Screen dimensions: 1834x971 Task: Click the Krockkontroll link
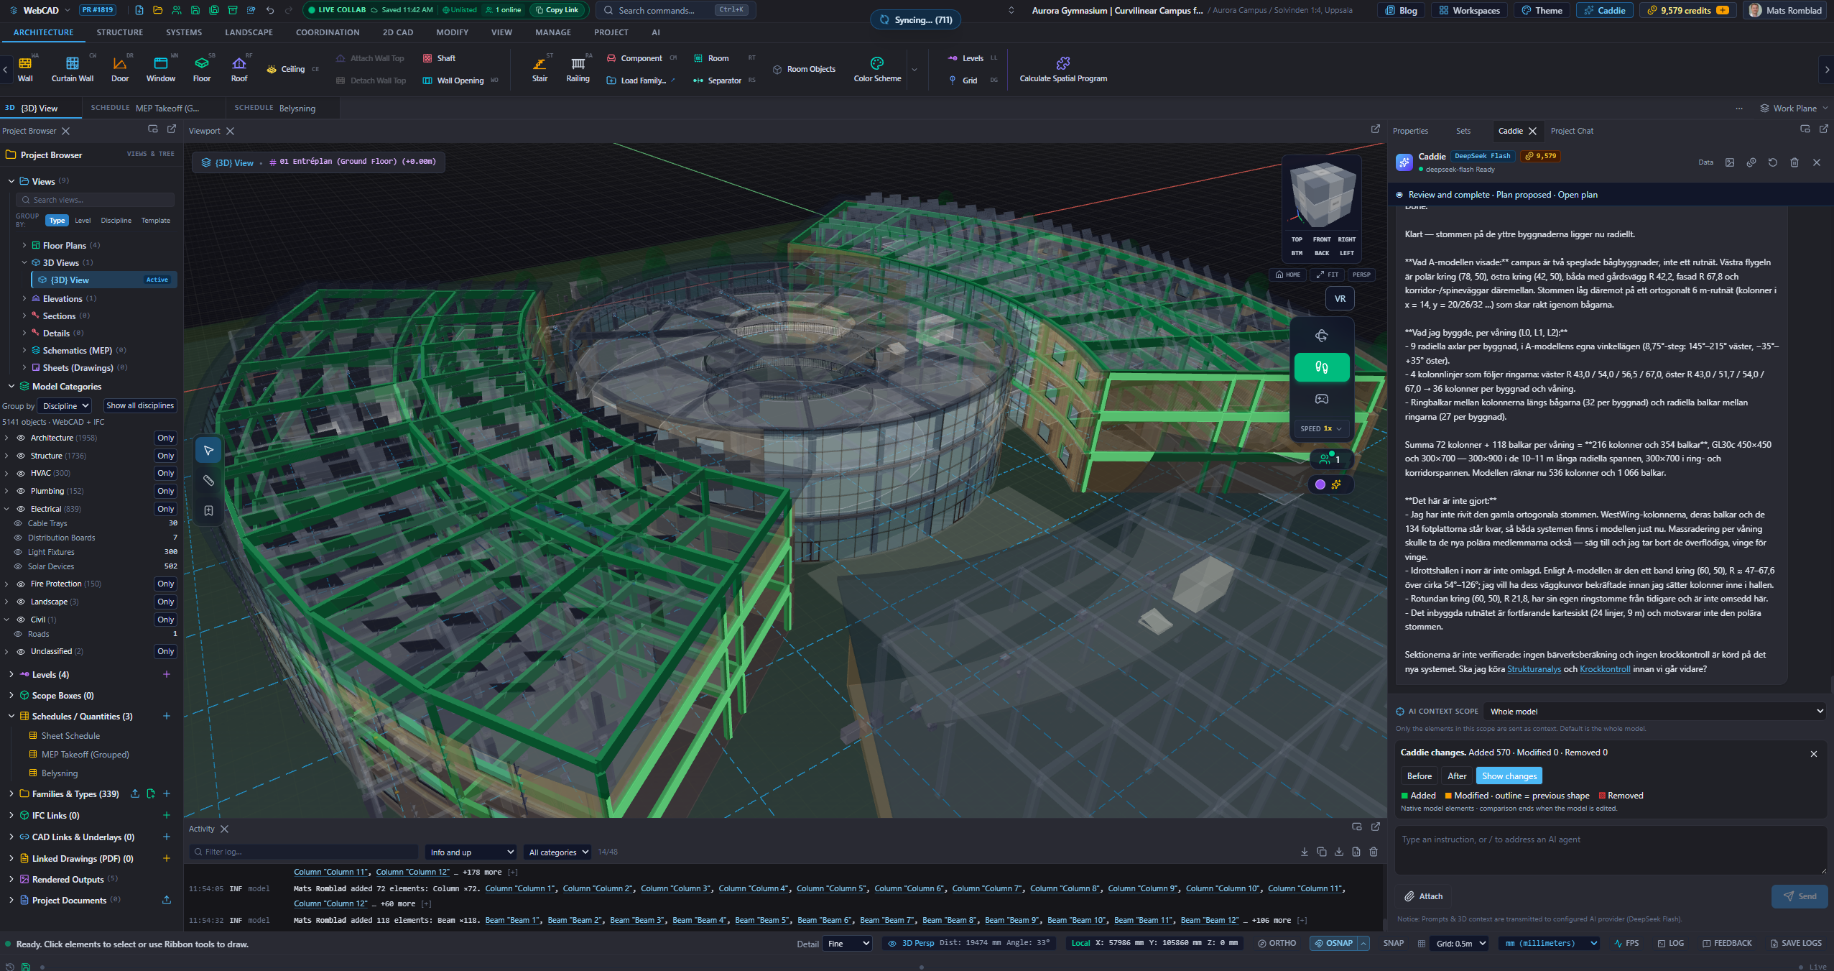[1605, 669]
